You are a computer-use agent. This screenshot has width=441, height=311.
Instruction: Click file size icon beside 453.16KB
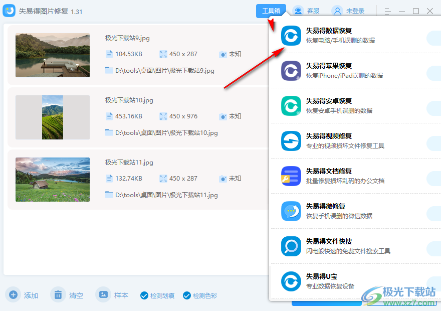pos(109,116)
